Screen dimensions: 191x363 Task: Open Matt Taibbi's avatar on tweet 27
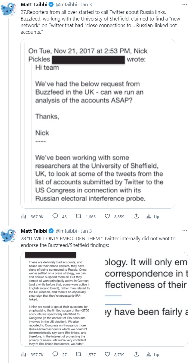pyautogui.click(x=8, y=9)
